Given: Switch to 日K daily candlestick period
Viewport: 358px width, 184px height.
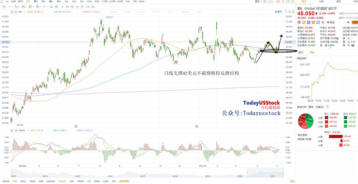Looking at the screenshot, I should coord(28,1).
